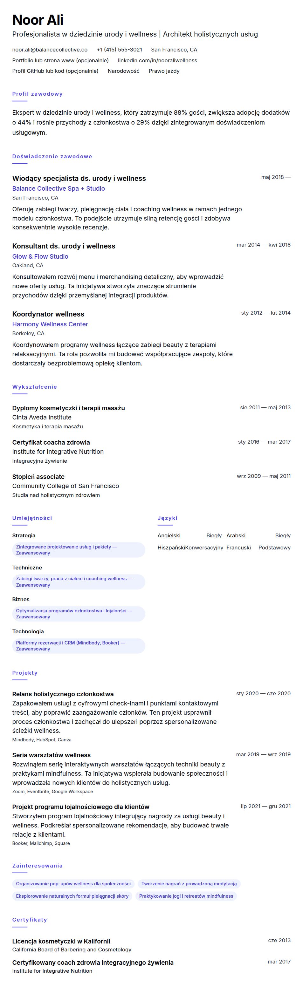Click job title Wiodący specjalista ds. urody i wellness

point(79,179)
